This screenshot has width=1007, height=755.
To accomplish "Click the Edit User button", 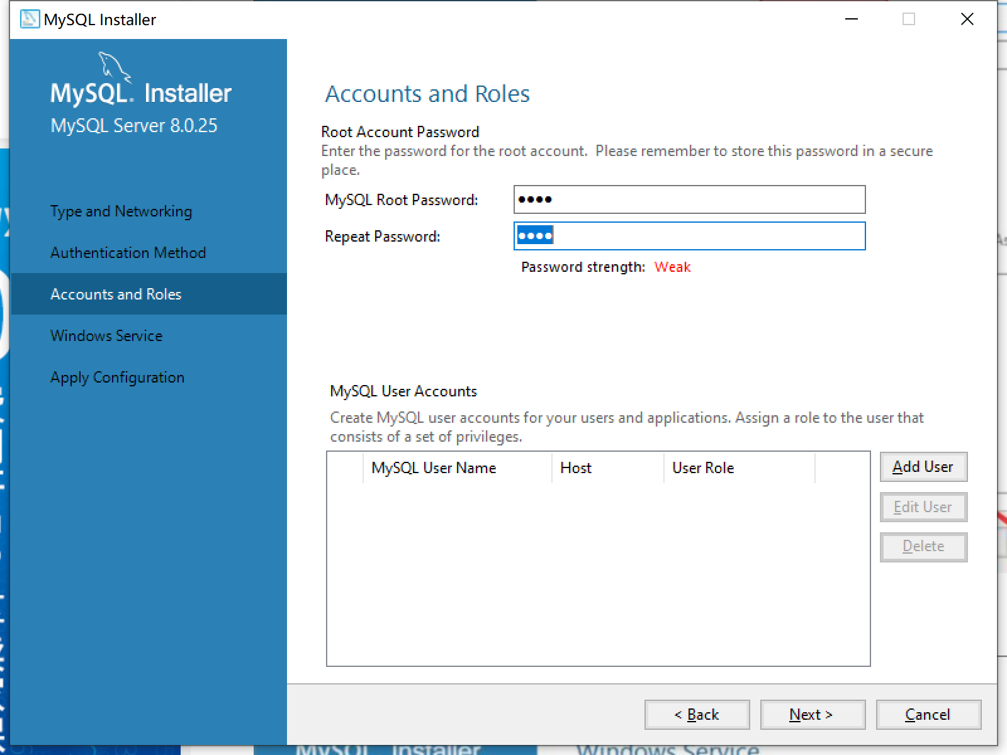I will coord(923,507).
